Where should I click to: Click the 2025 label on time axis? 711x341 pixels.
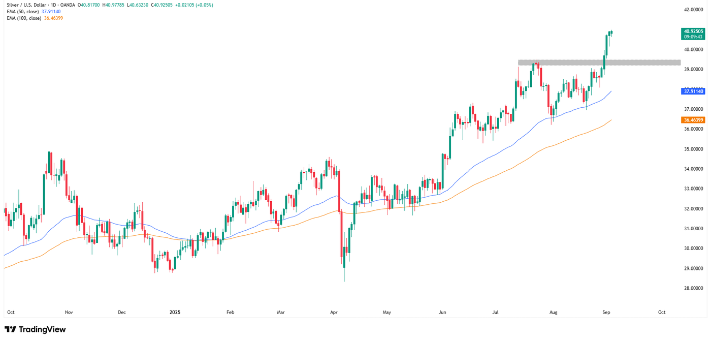175,313
